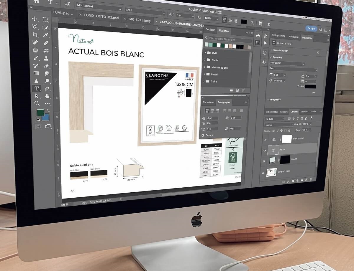The image size is (354, 271).
Task: Select the Crop tool
Action: (x=35, y=35)
